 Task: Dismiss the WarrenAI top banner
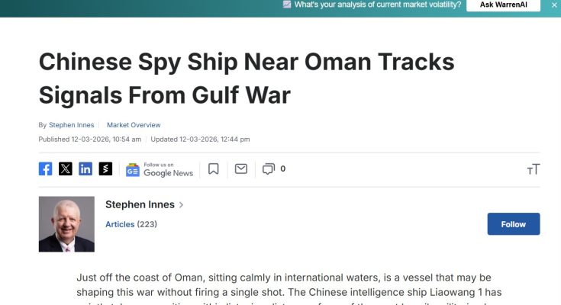coord(554,5)
